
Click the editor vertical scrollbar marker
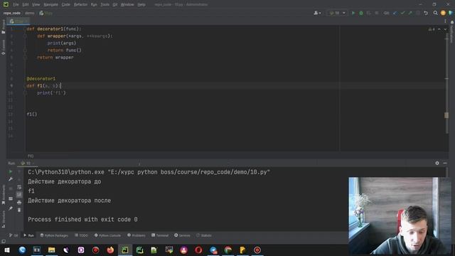point(446,115)
